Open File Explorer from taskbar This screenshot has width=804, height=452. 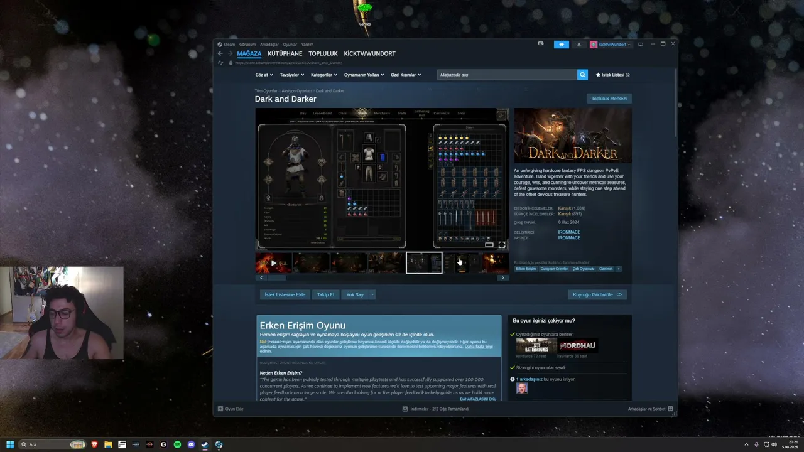tap(109, 444)
